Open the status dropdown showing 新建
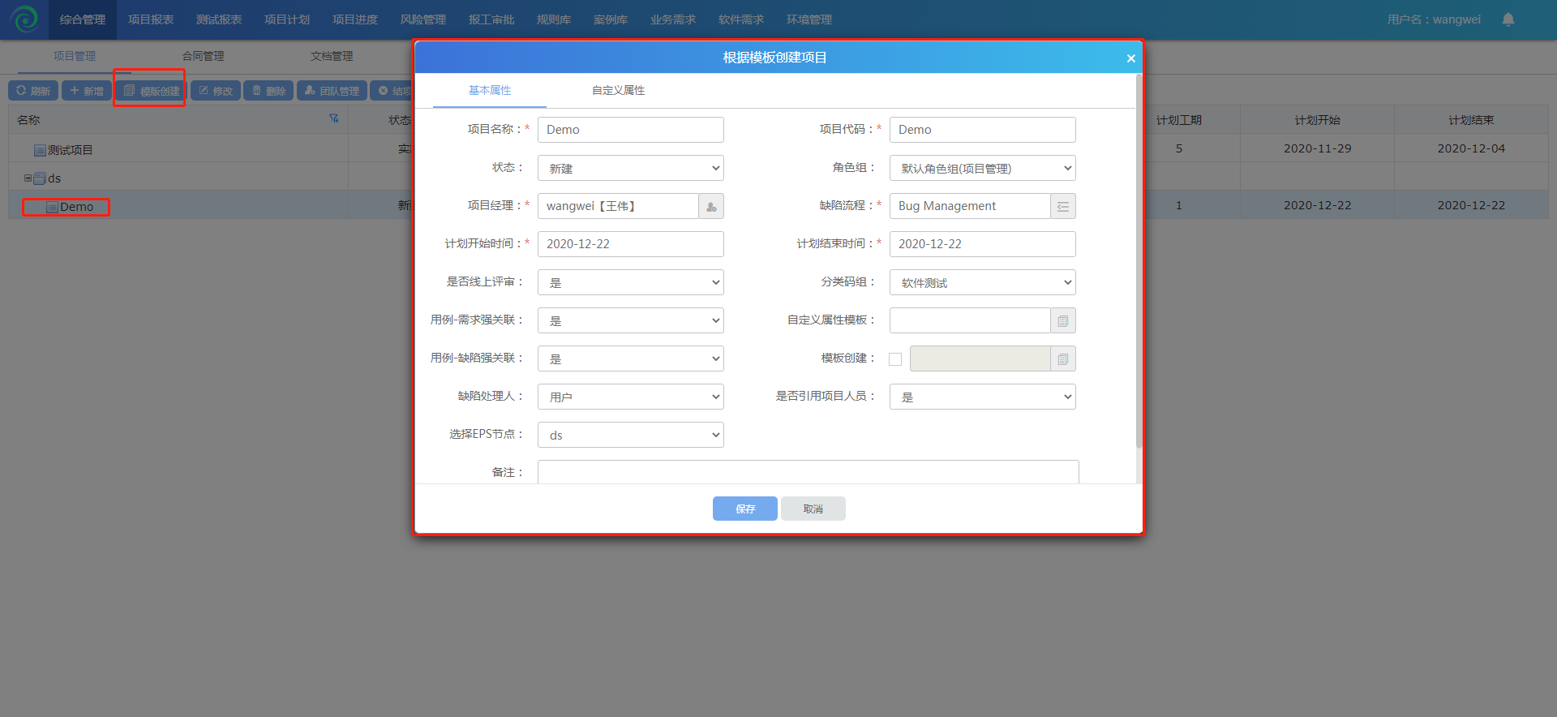 tap(630, 169)
